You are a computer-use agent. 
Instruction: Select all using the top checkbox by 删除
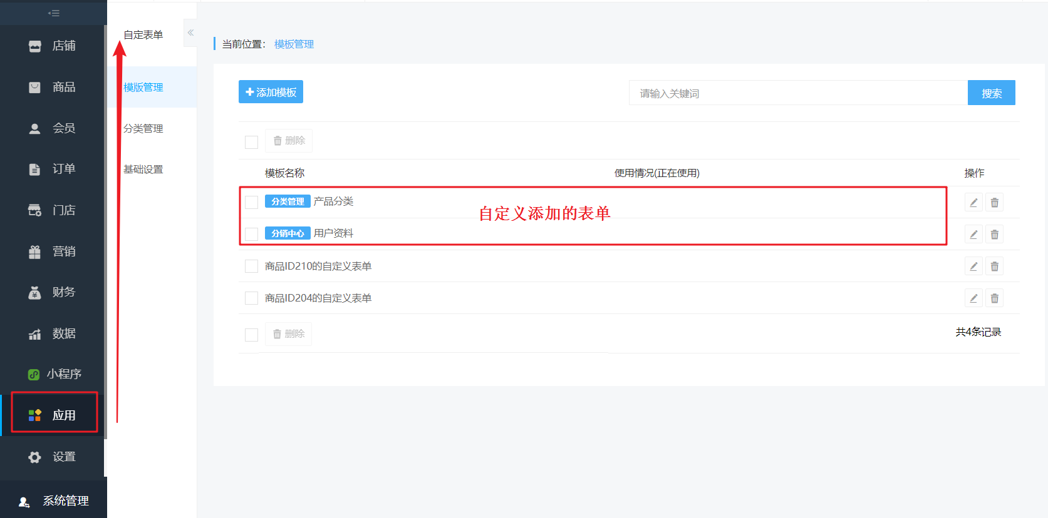(251, 142)
